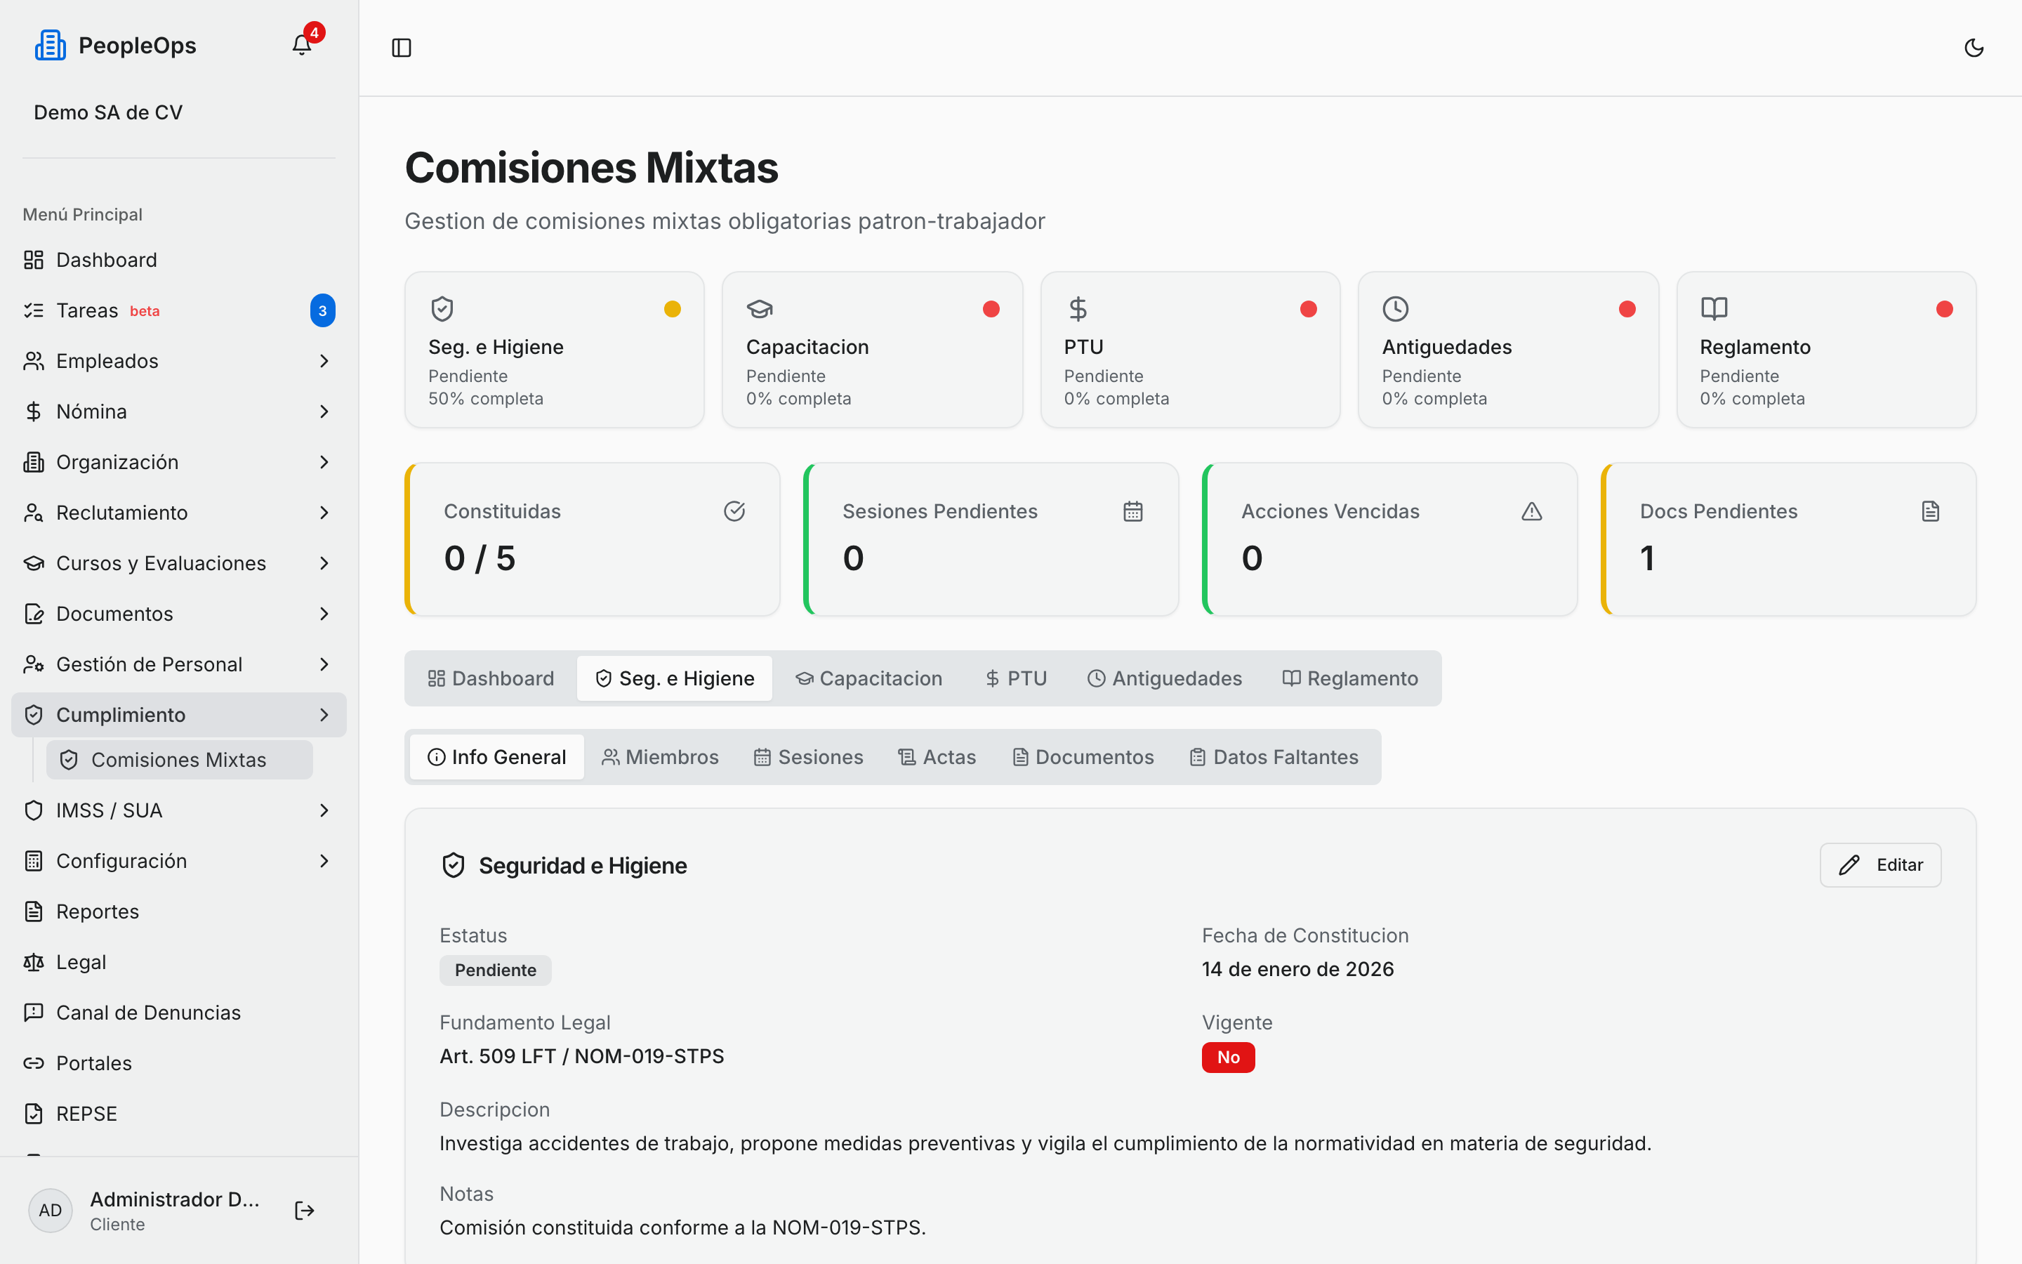This screenshot has width=2022, height=1264.
Task: Expand Cursos y Evaluaciones chevron
Action: pos(324,563)
